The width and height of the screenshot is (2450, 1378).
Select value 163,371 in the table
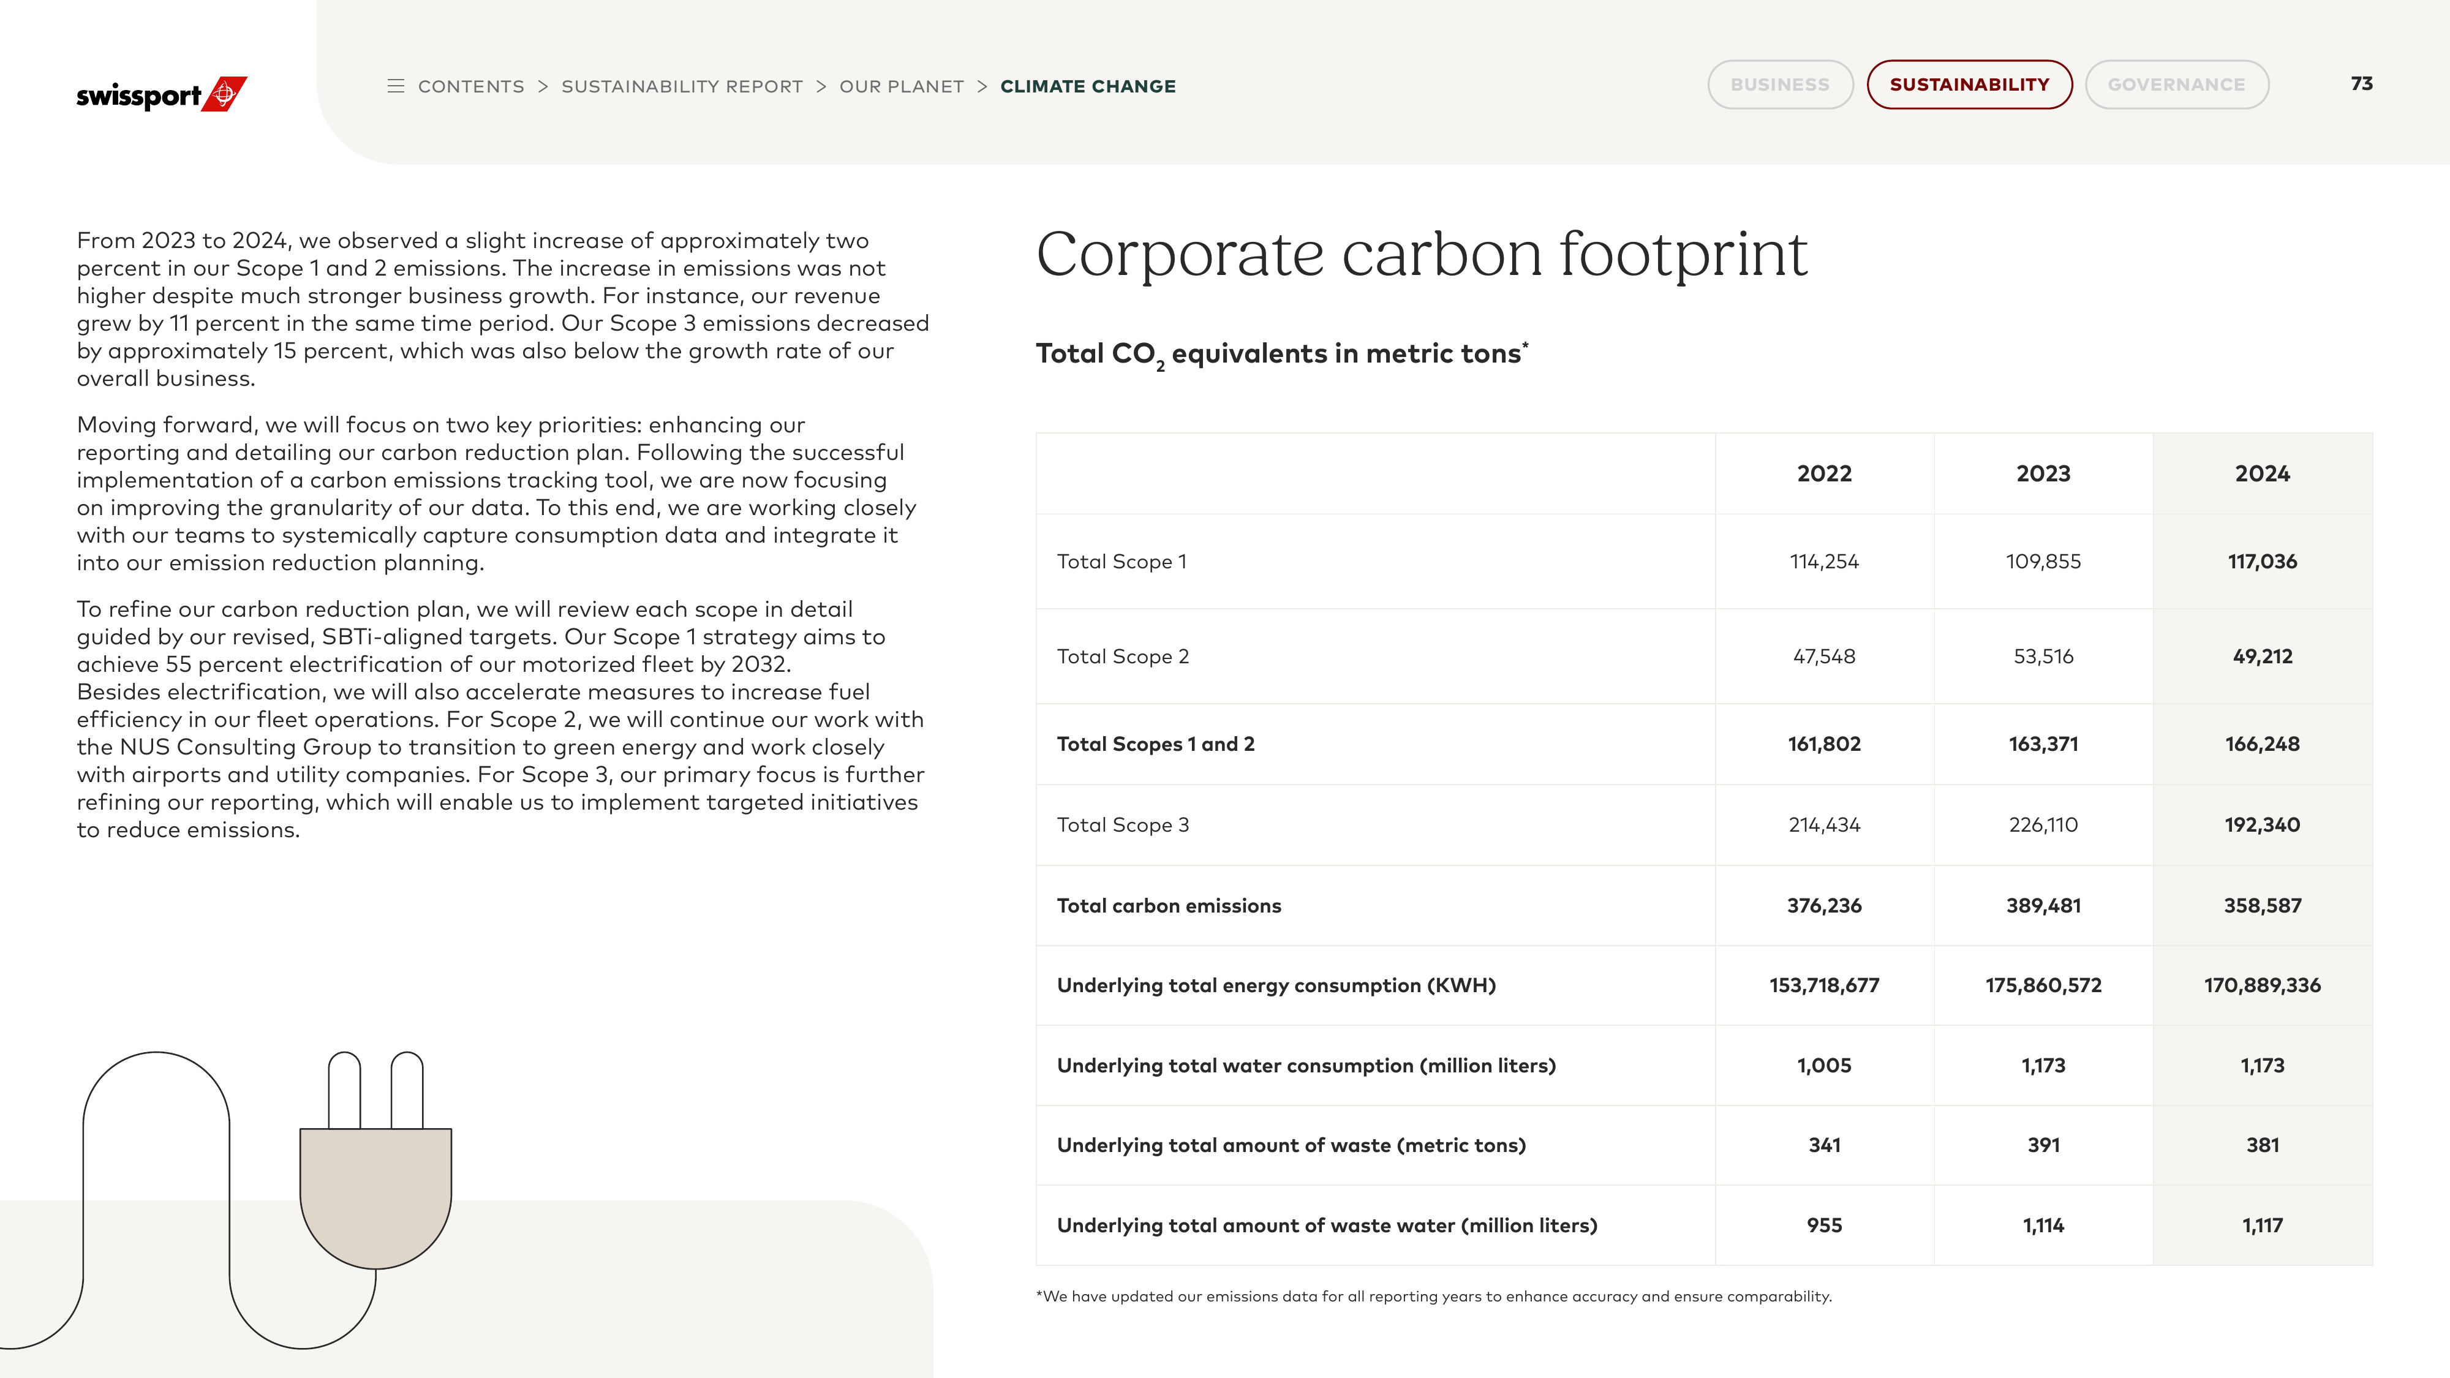(x=2043, y=745)
